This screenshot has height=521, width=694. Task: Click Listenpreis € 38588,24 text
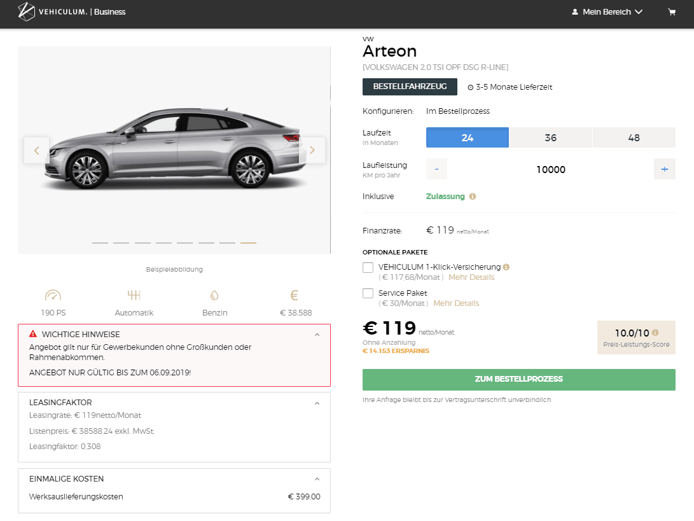[x=92, y=431]
